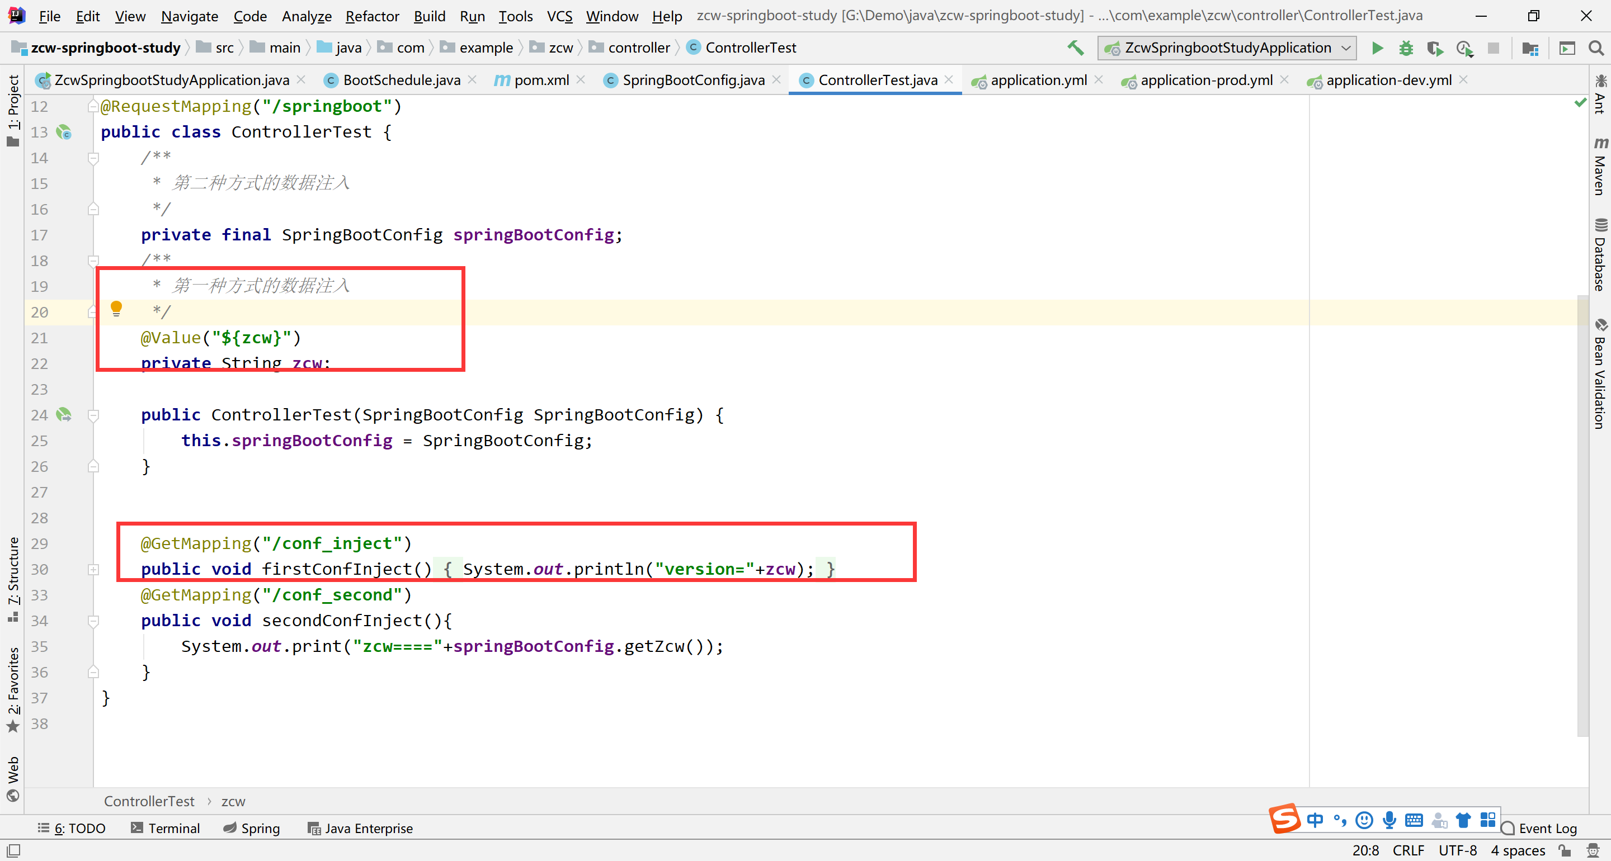Viewport: 1611px width, 861px height.
Task: Open Project Structure toolbar icon
Action: click(x=1530, y=48)
